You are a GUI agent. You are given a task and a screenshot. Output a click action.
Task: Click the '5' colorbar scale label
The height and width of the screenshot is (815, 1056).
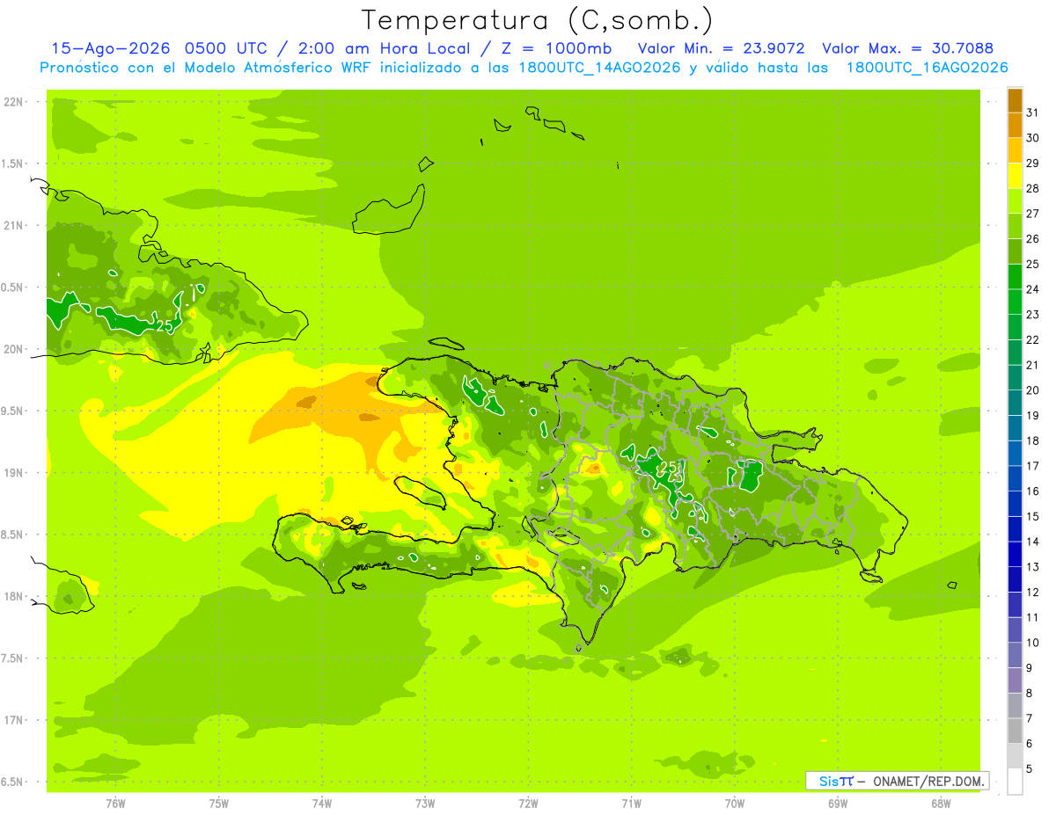(1030, 769)
